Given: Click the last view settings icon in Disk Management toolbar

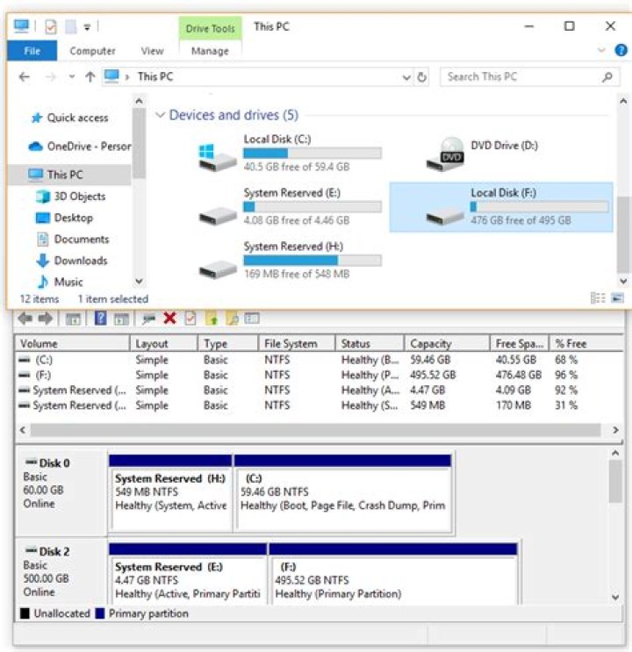Looking at the screenshot, I should [x=252, y=319].
